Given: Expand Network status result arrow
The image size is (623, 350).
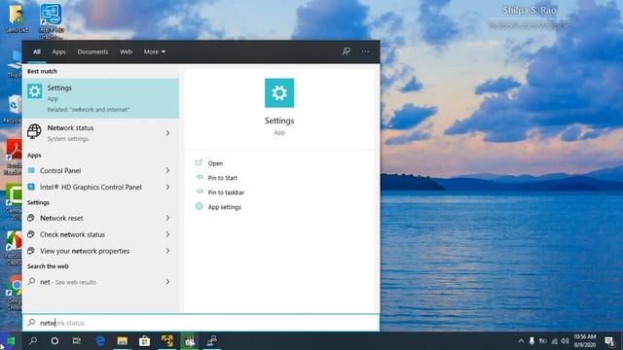Looking at the screenshot, I should 168,133.
